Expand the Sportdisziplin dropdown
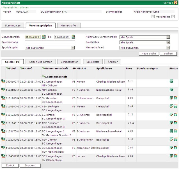 coord(73,48)
